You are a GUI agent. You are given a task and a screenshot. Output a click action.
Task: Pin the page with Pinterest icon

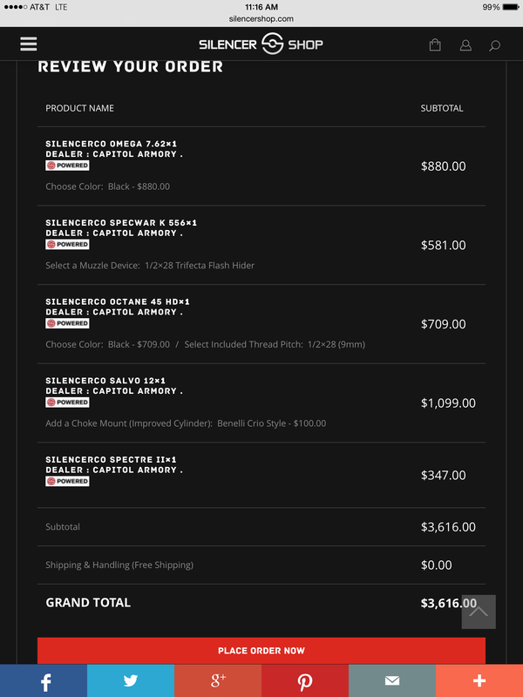coord(305,680)
